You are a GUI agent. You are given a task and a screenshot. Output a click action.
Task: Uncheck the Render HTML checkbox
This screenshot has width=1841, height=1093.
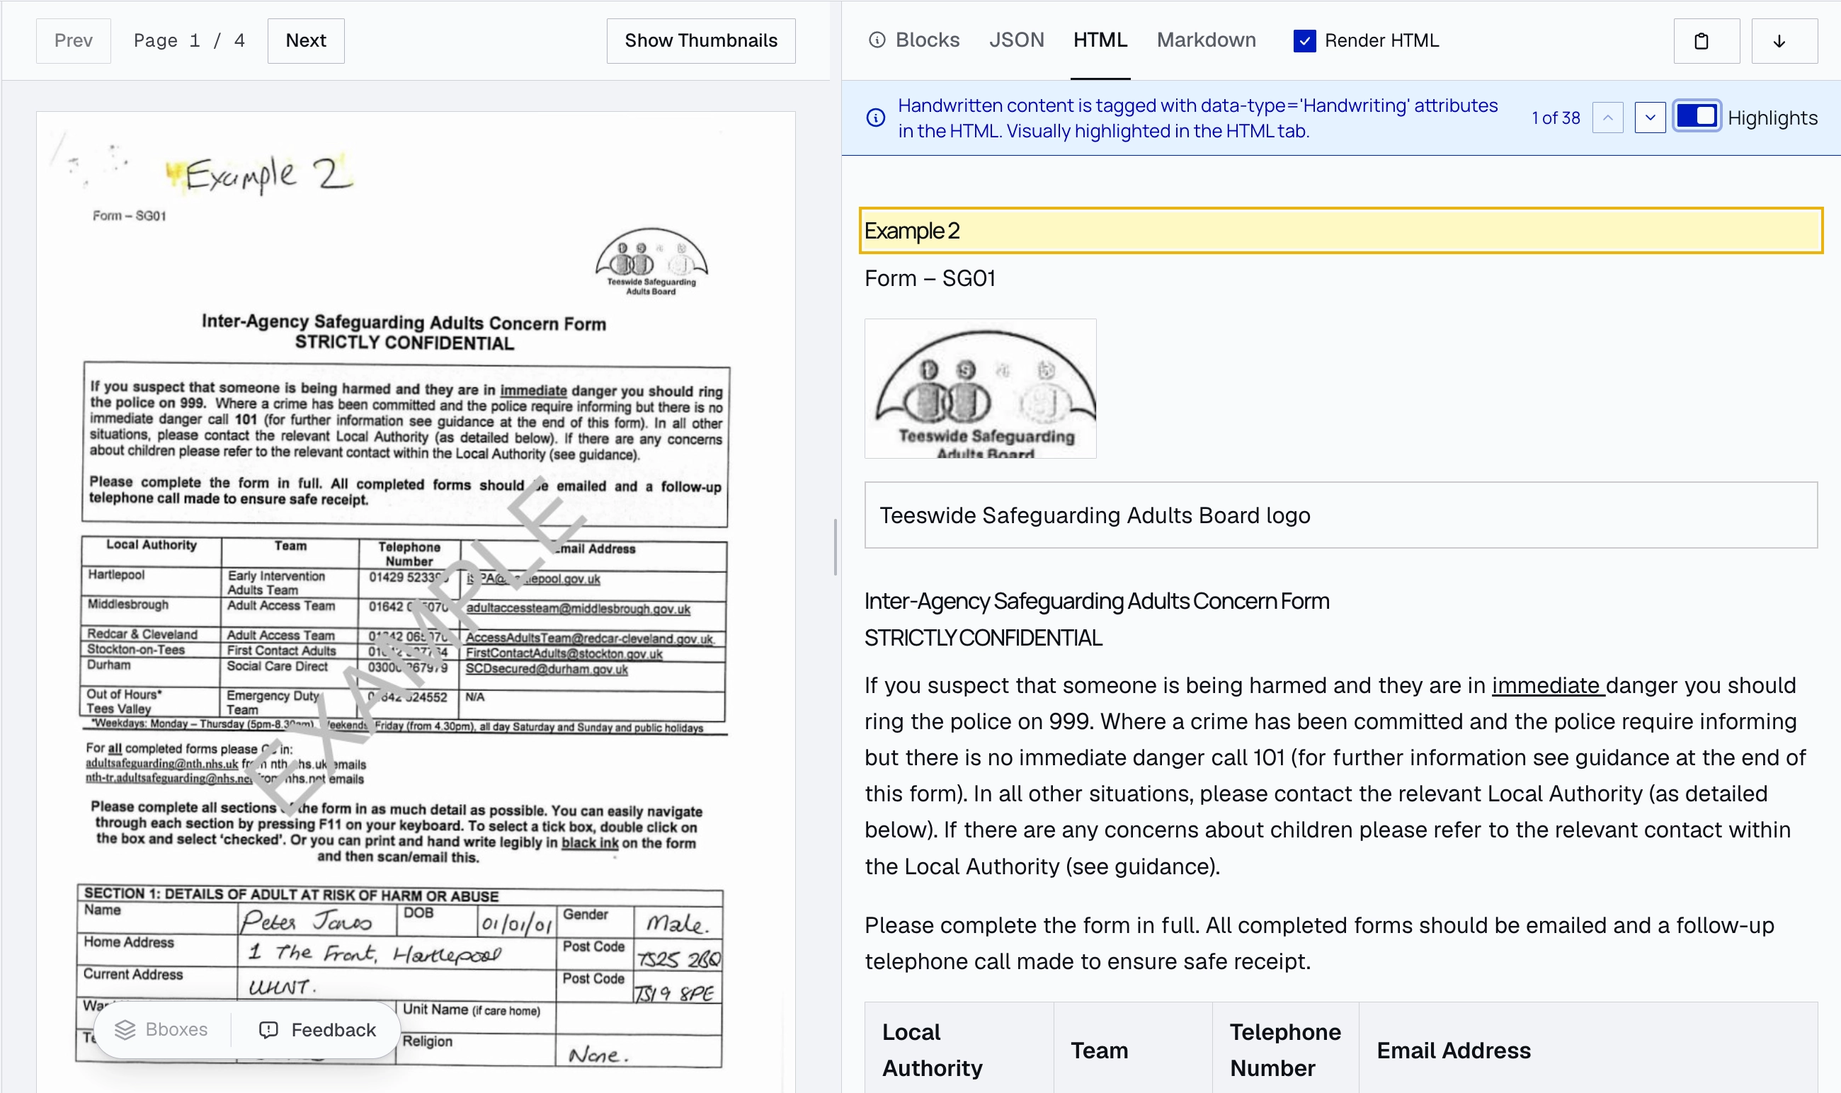[x=1304, y=40]
